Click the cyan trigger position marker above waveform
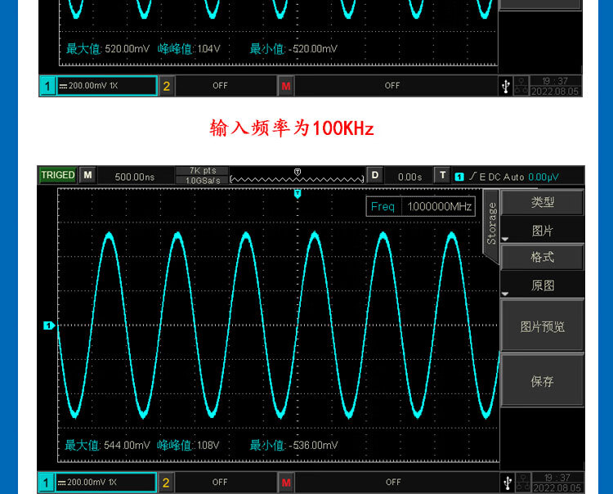The image size is (613, 494). pyautogui.click(x=298, y=194)
